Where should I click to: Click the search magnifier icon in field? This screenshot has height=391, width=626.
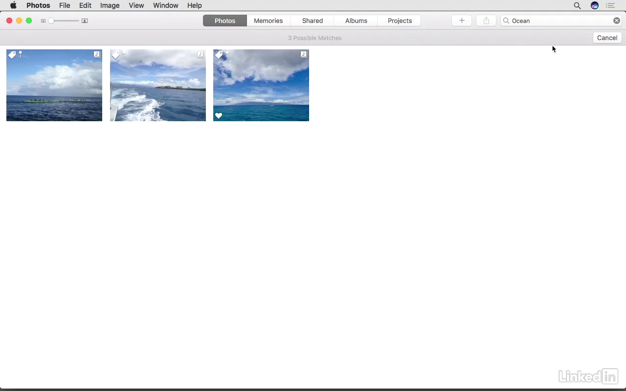click(506, 21)
